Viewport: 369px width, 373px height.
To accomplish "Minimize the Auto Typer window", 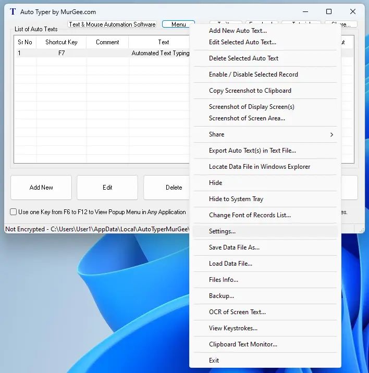I will 305,11.
